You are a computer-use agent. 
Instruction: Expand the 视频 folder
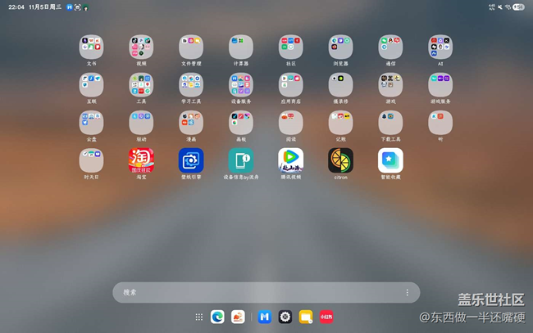(x=141, y=47)
